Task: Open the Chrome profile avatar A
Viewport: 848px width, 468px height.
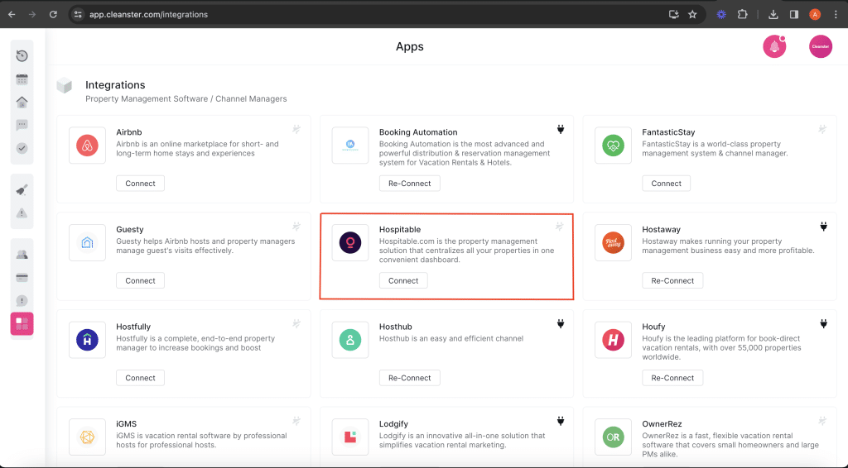Action: (x=815, y=15)
